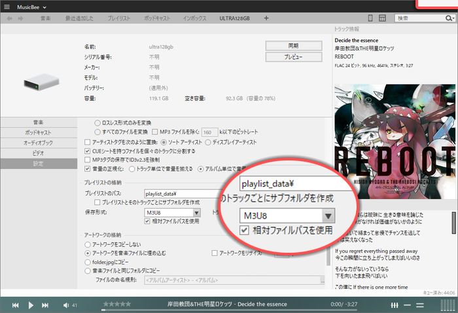Select 音楽ファイルと同じフォルダにコピー radio

tap(88, 271)
